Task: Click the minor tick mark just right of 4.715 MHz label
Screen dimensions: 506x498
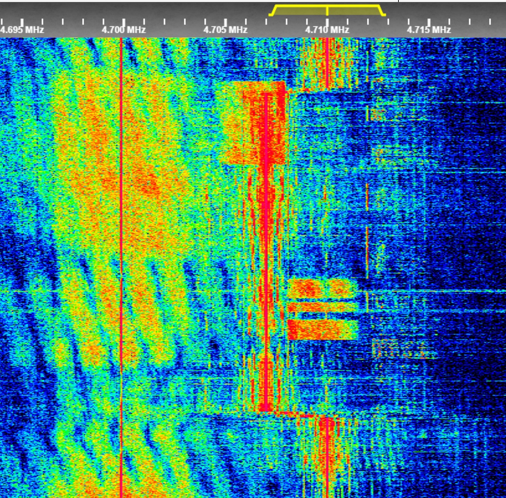Action: (x=449, y=21)
